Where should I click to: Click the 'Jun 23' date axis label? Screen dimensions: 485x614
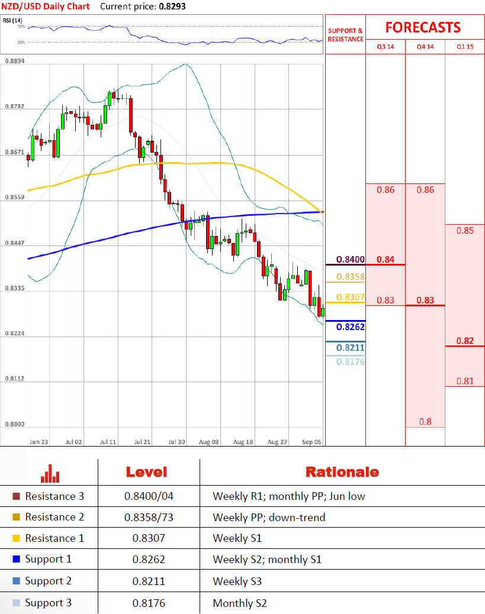(x=39, y=442)
